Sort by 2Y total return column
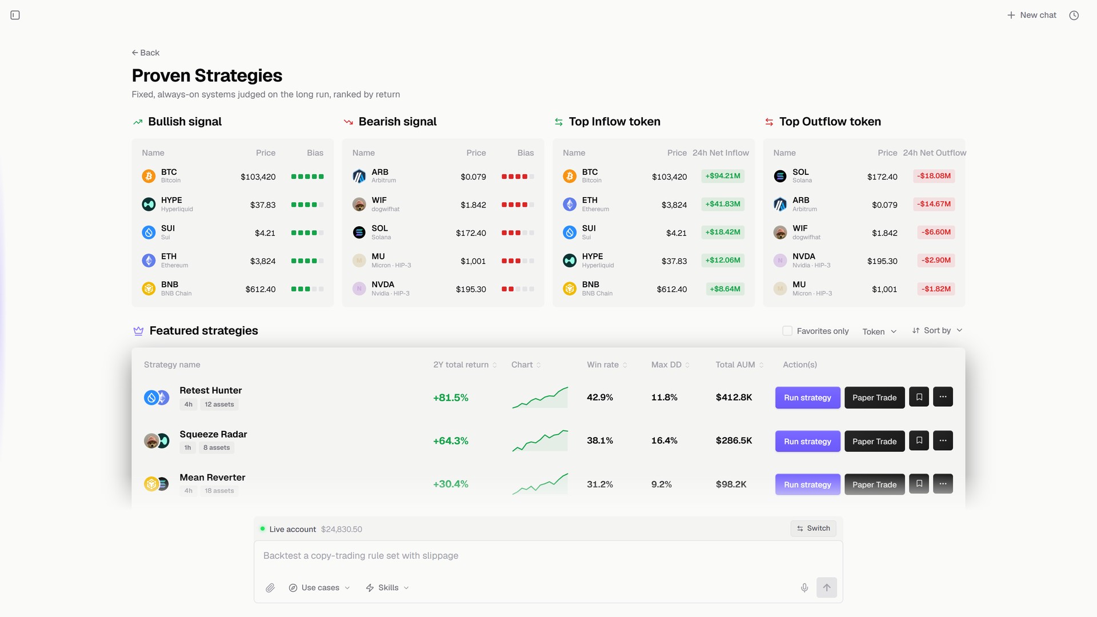 (x=465, y=364)
